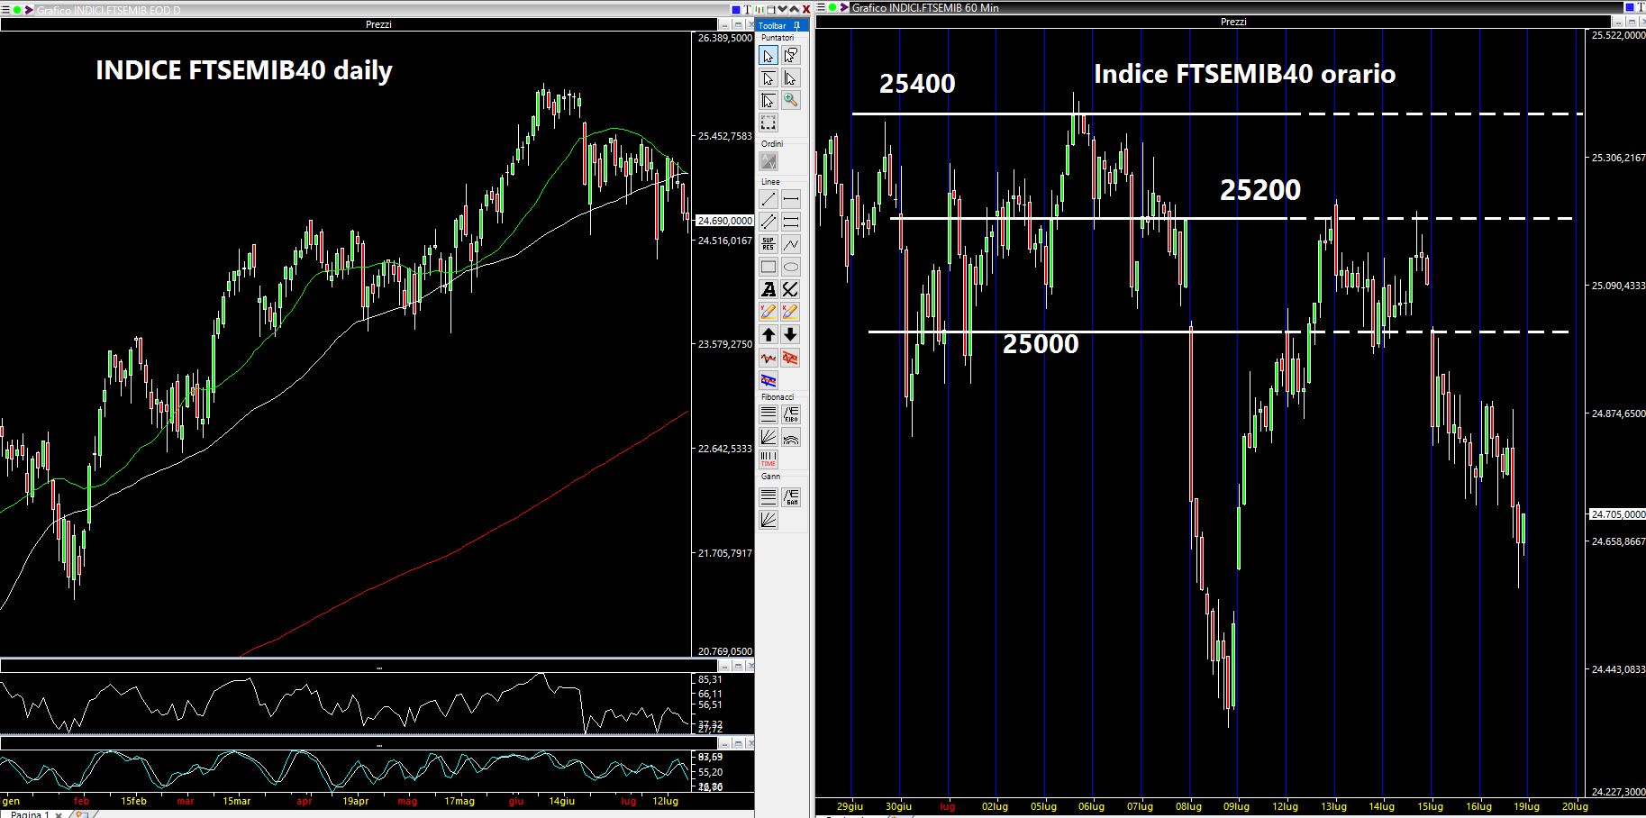Click the down chevron in daily chart titlebar
This screenshot has width=1646, height=818.
pos(782,9)
